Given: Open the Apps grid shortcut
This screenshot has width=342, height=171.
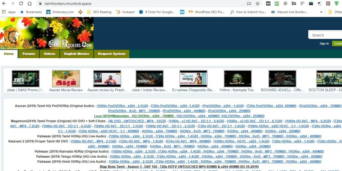Looking at the screenshot, I should click(x=9, y=12).
